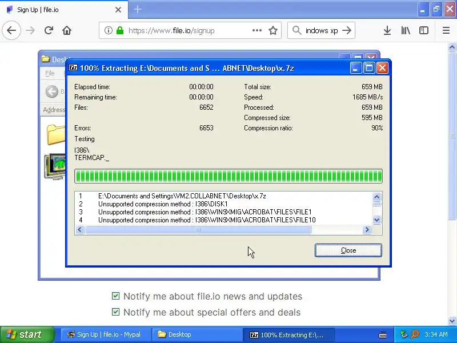
Task: Click the green secure padlock icon
Action: click(x=120, y=30)
